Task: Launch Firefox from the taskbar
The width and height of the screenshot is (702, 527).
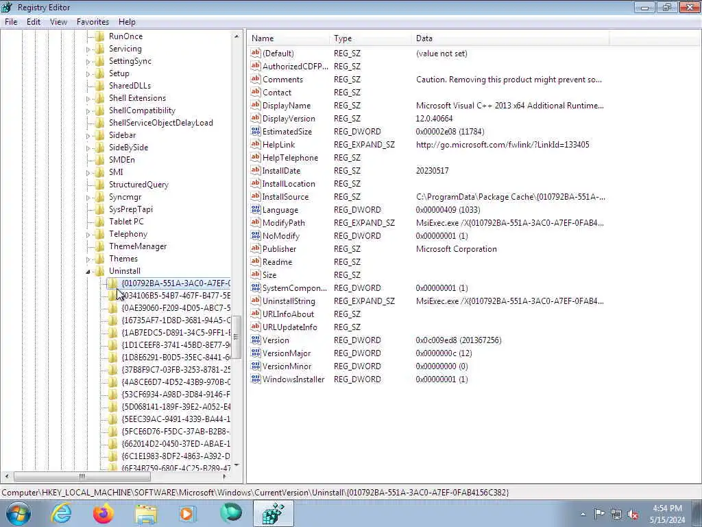Action: tap(104, 513)
